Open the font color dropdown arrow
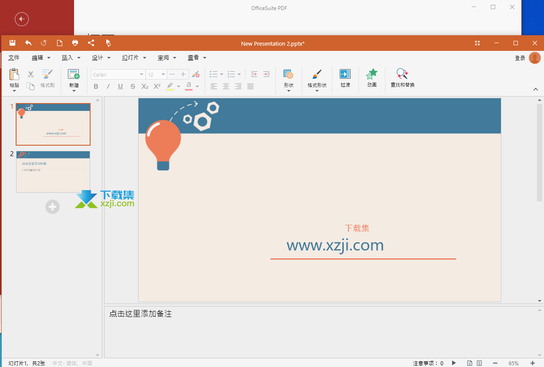The height and width of the screenshot is (367, 544). pyautogui.click(x=197, y=87)
